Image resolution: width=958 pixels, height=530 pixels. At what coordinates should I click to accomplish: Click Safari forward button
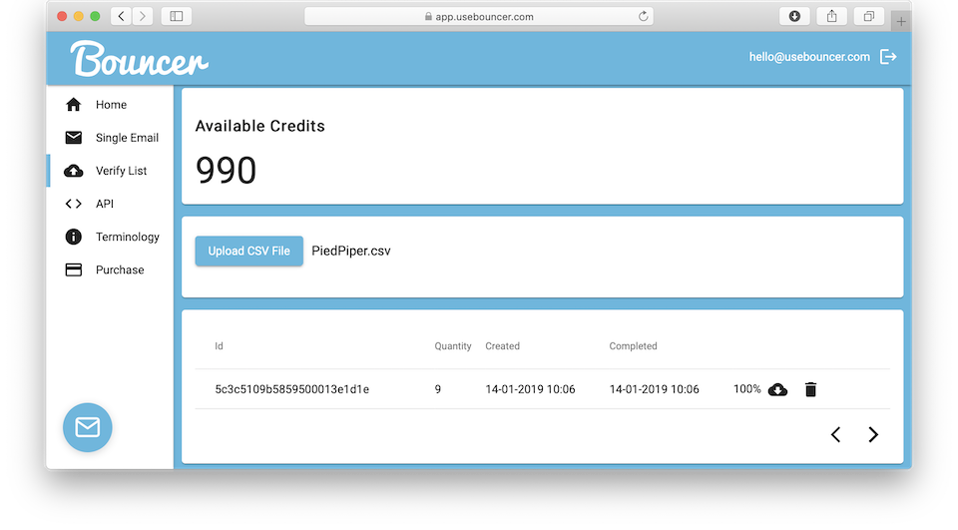(143, 17)
